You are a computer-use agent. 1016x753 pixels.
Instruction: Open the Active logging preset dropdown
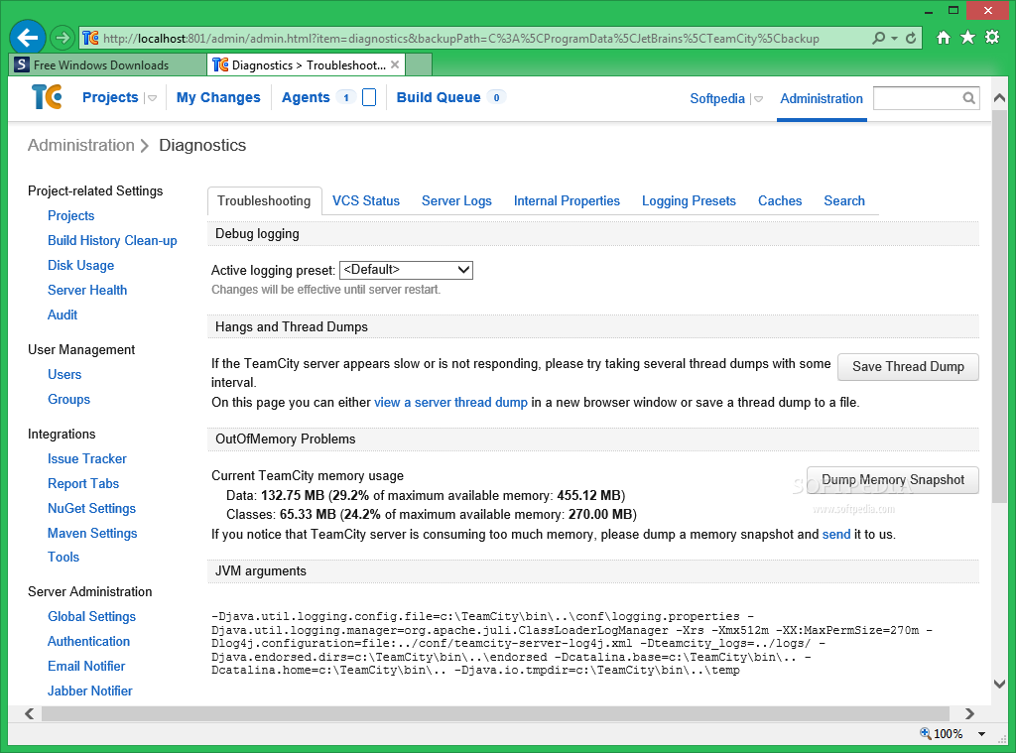point(406,270)
